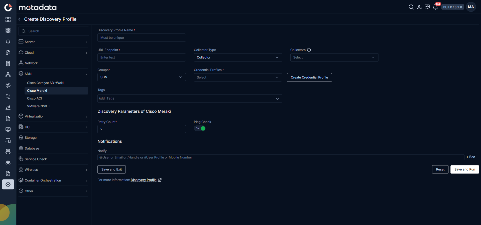The image size is (481, 225).
Task: Open the binoculars icon in left rail
Action: point(8,162)
